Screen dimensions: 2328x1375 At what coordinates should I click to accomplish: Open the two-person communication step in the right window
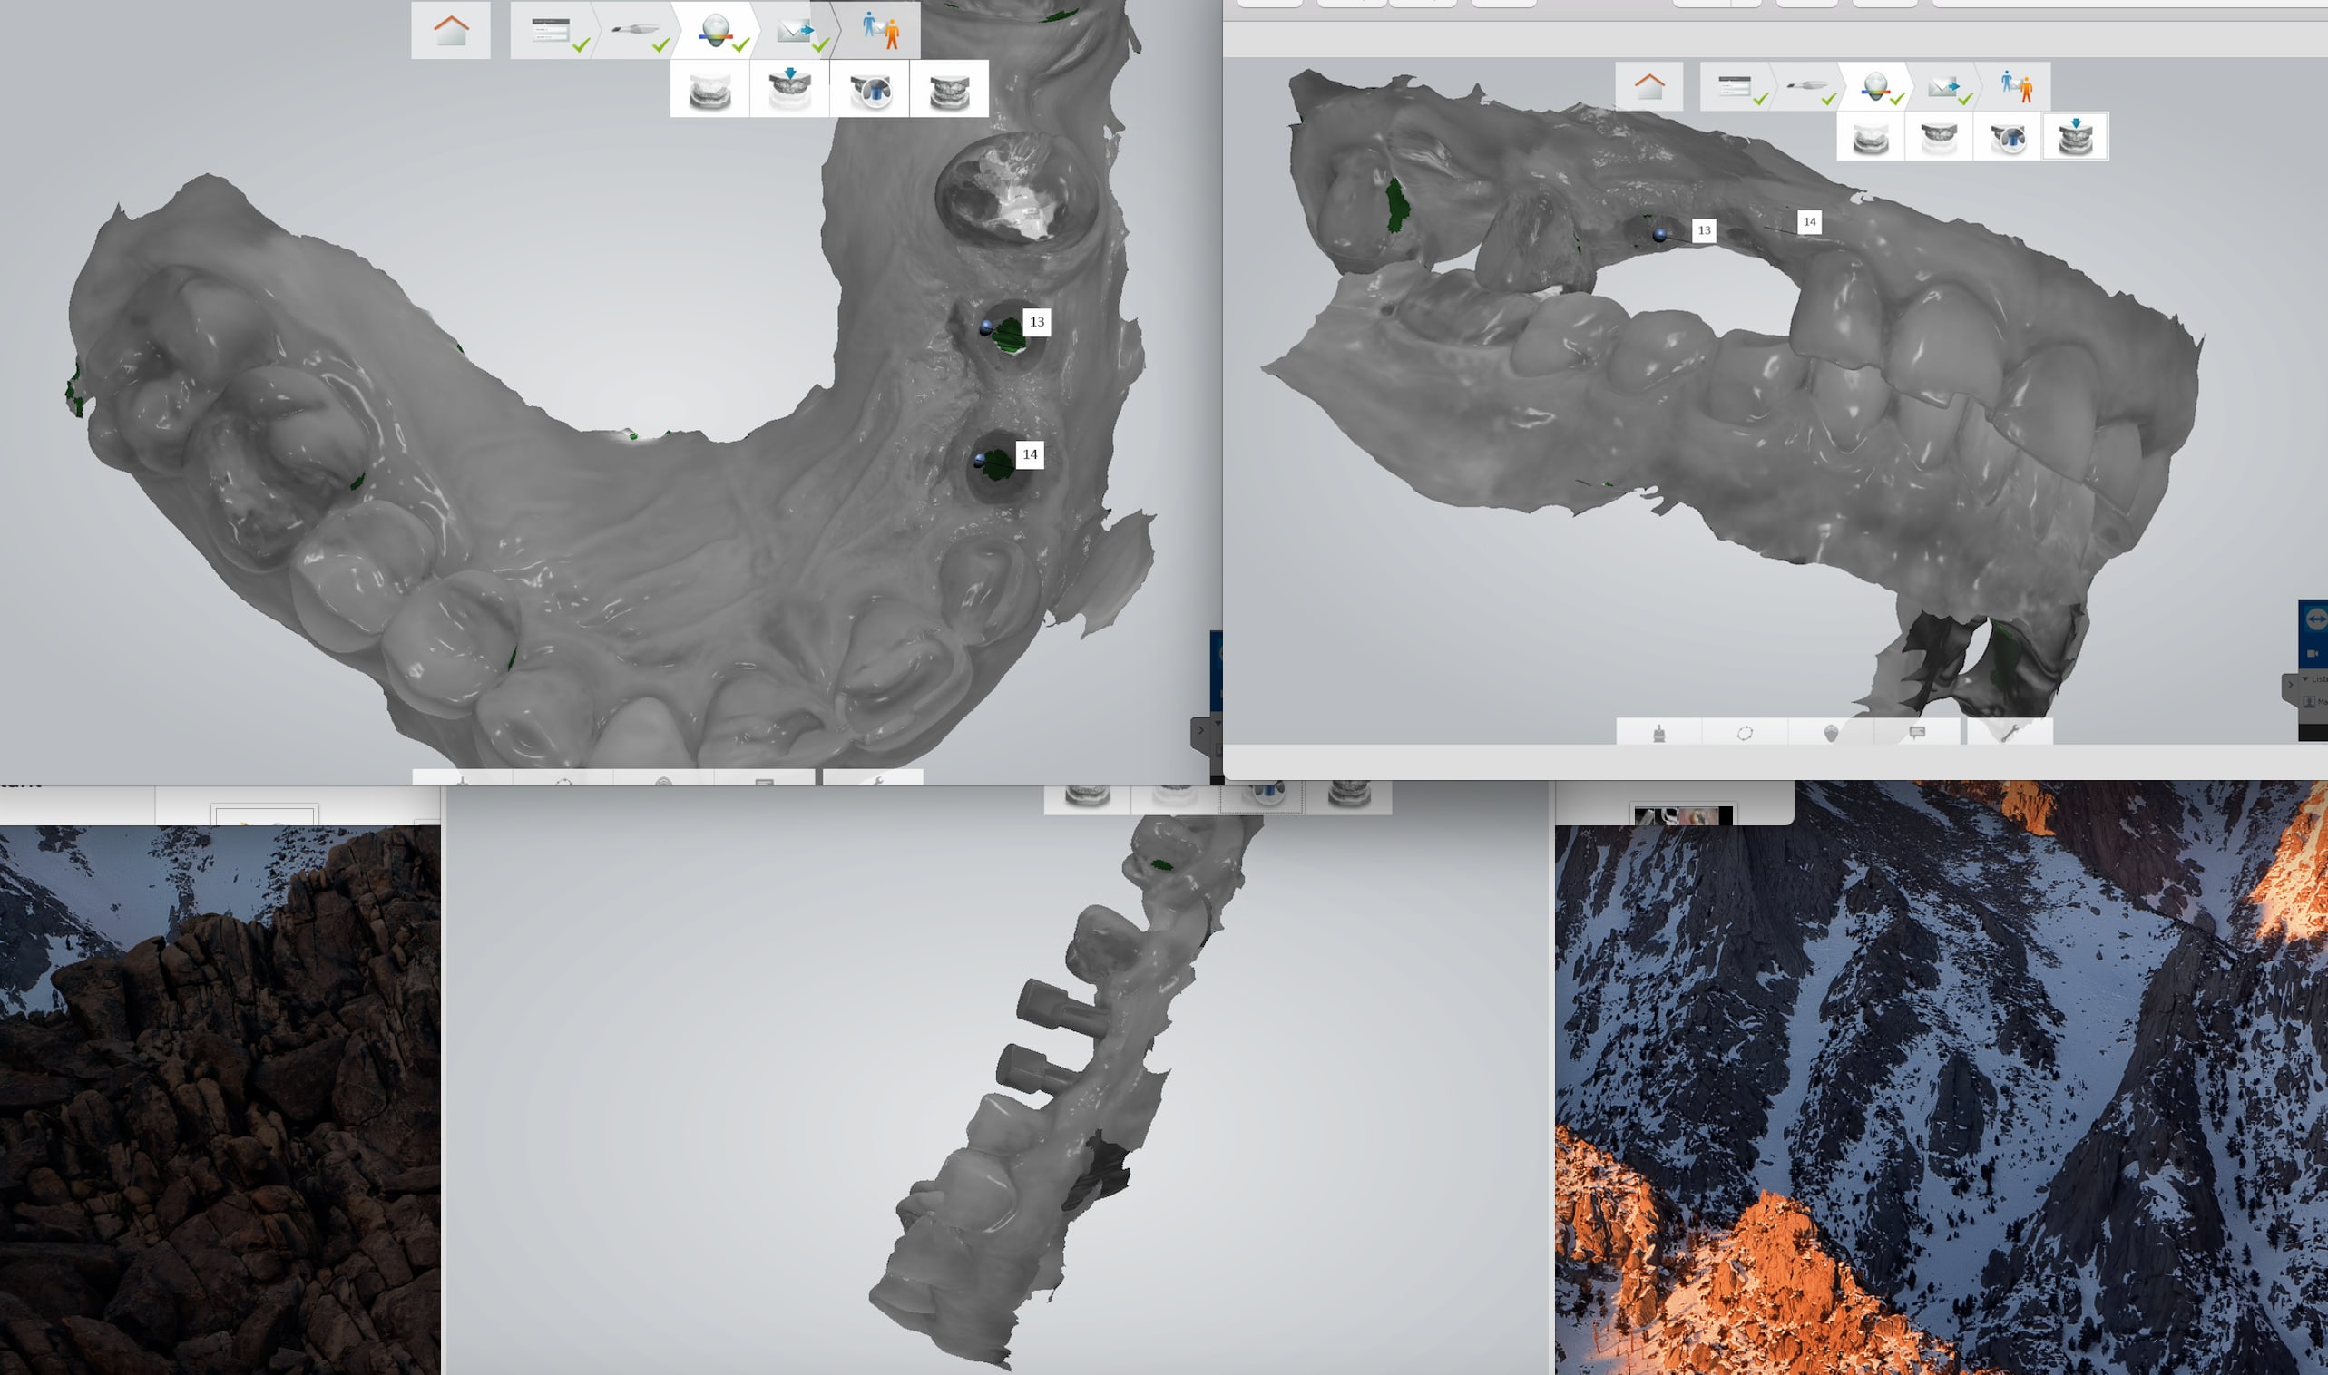[x=2016, y=85]
